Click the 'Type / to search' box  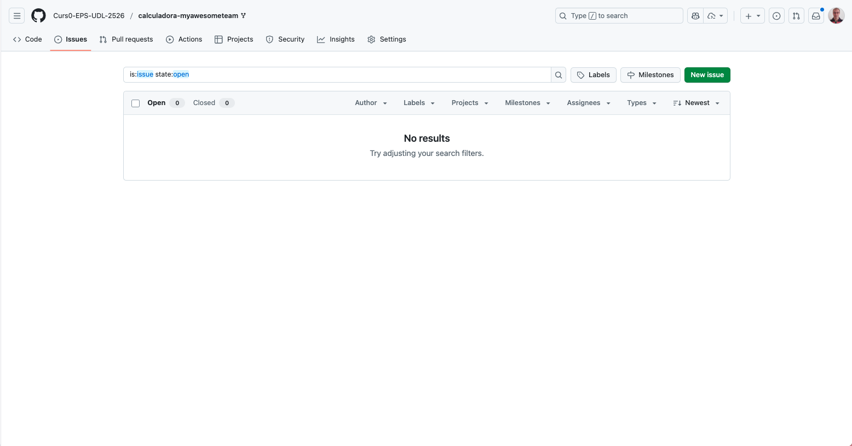tap(619, 16)
